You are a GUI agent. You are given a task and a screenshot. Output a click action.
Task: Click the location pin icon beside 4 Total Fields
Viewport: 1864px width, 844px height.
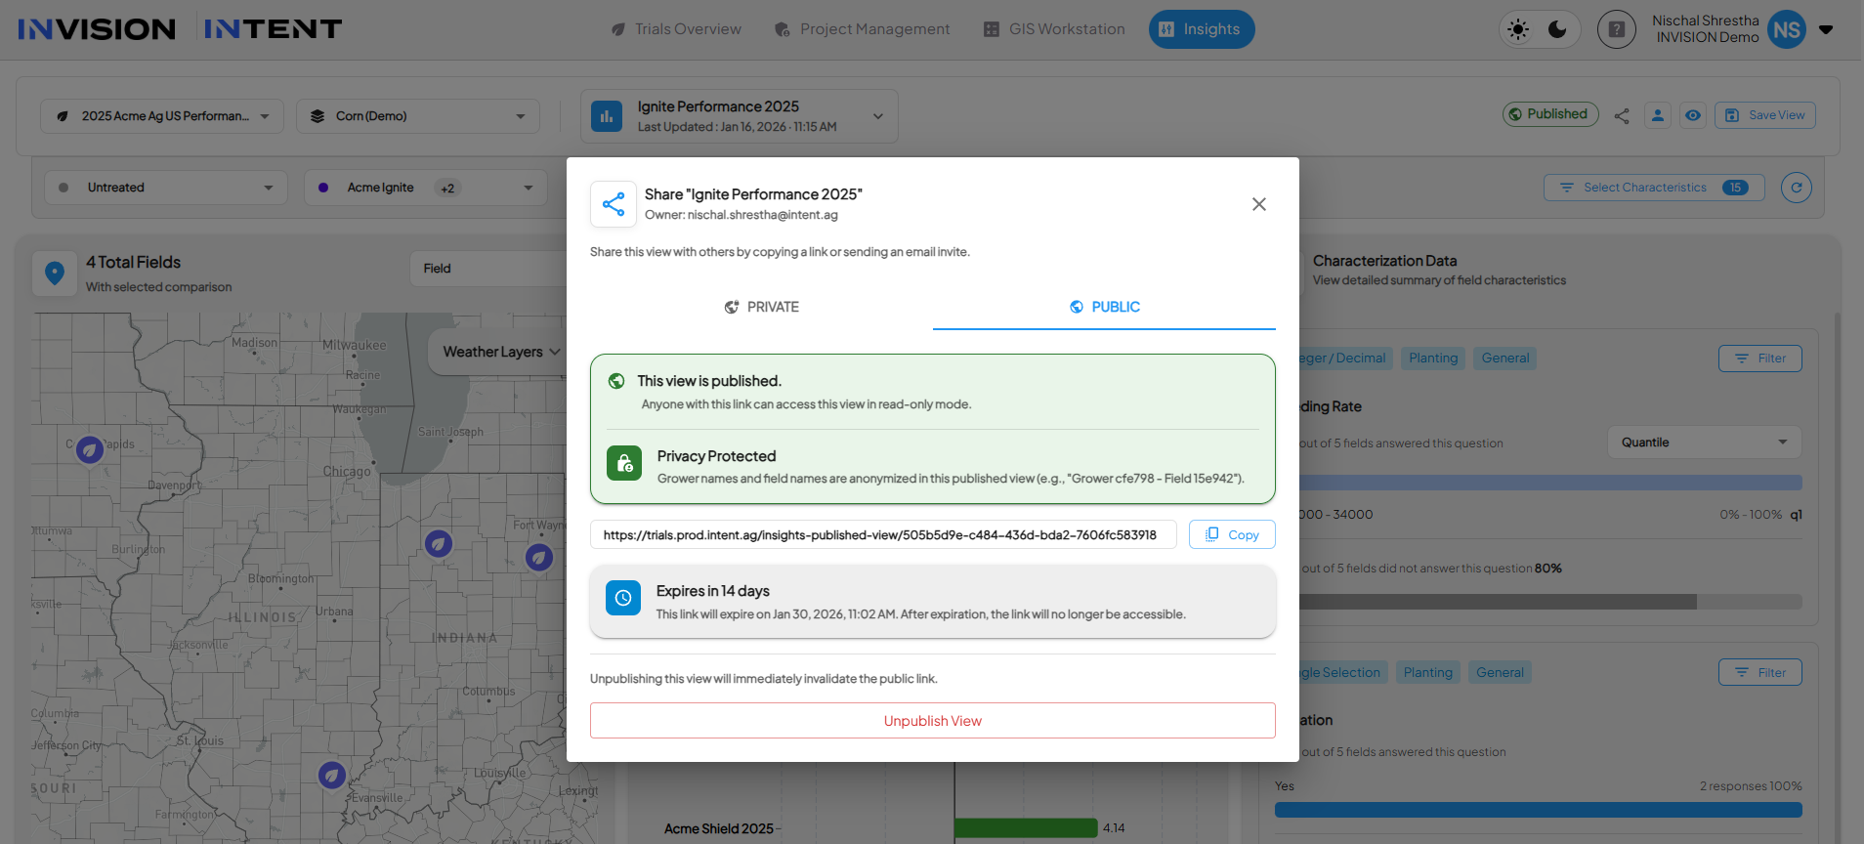point(55,274)
